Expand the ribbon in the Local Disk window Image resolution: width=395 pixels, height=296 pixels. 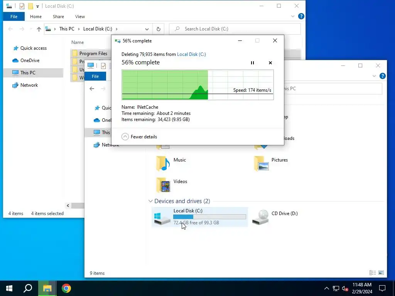click(x=293, y=16)
